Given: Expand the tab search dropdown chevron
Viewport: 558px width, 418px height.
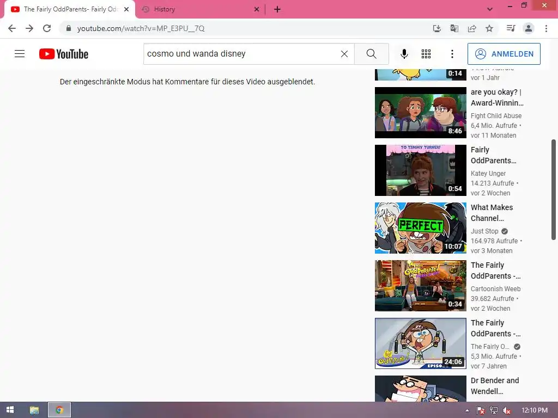Looking at the screenshot, I should 490,9.
